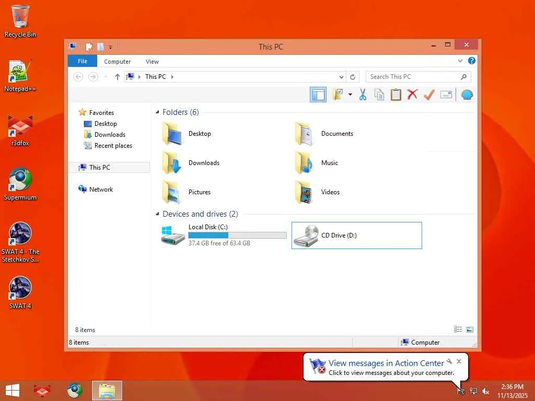Image resolution: width=535 pixels, height=401 pixels.
Task: Open the Computer ribbon tab
Action: [x=118, y=62]
